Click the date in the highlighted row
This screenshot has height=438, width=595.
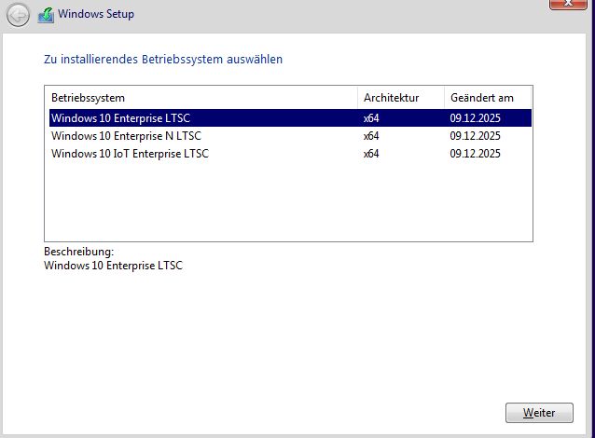[475, 118]
